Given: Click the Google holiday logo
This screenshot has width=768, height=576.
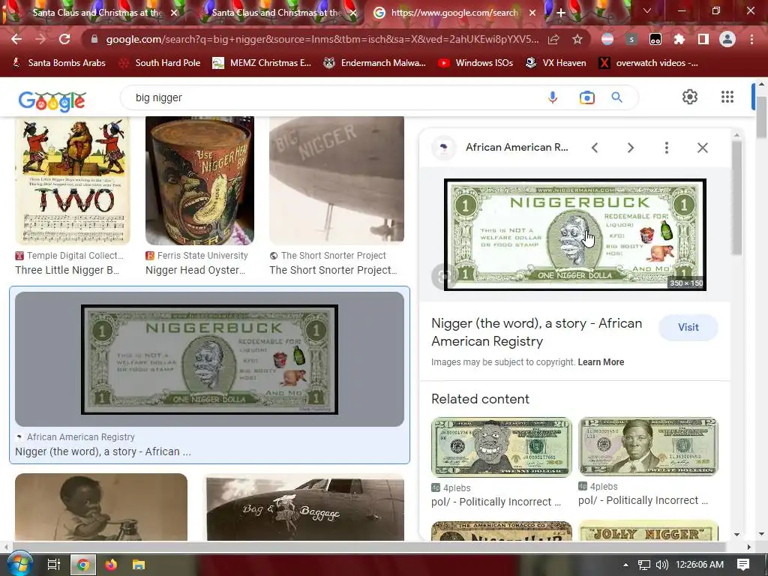Looking at the screenshot, I should pos(52,100).
